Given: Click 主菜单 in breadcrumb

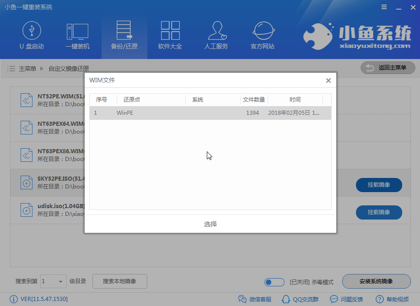Looking at the screenshot, I should click(x=27, y=69).
